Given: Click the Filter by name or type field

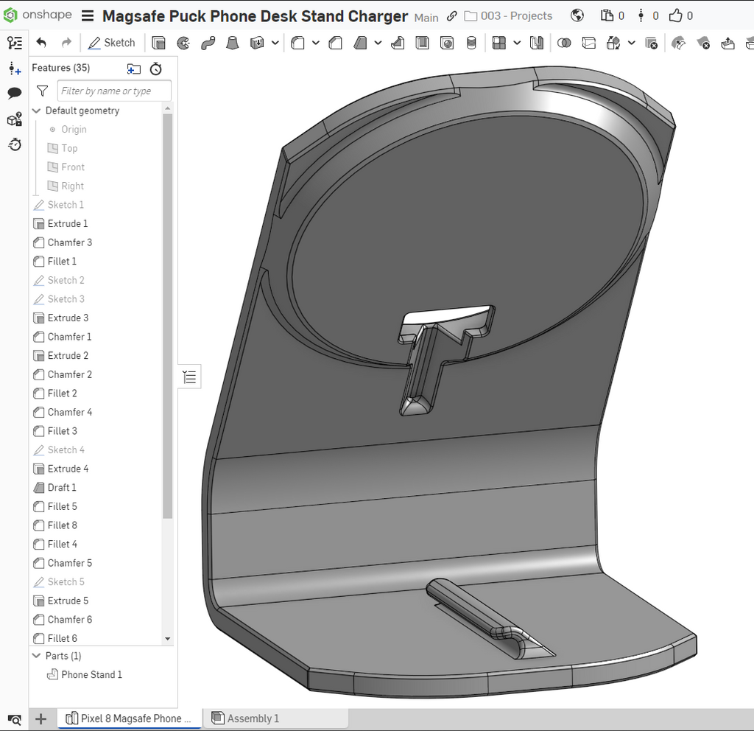Looking at the screenshot, I should [x=114, y=91].
